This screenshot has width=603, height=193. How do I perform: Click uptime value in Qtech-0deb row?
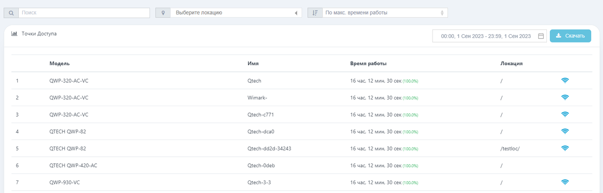[x=384, y=165]
